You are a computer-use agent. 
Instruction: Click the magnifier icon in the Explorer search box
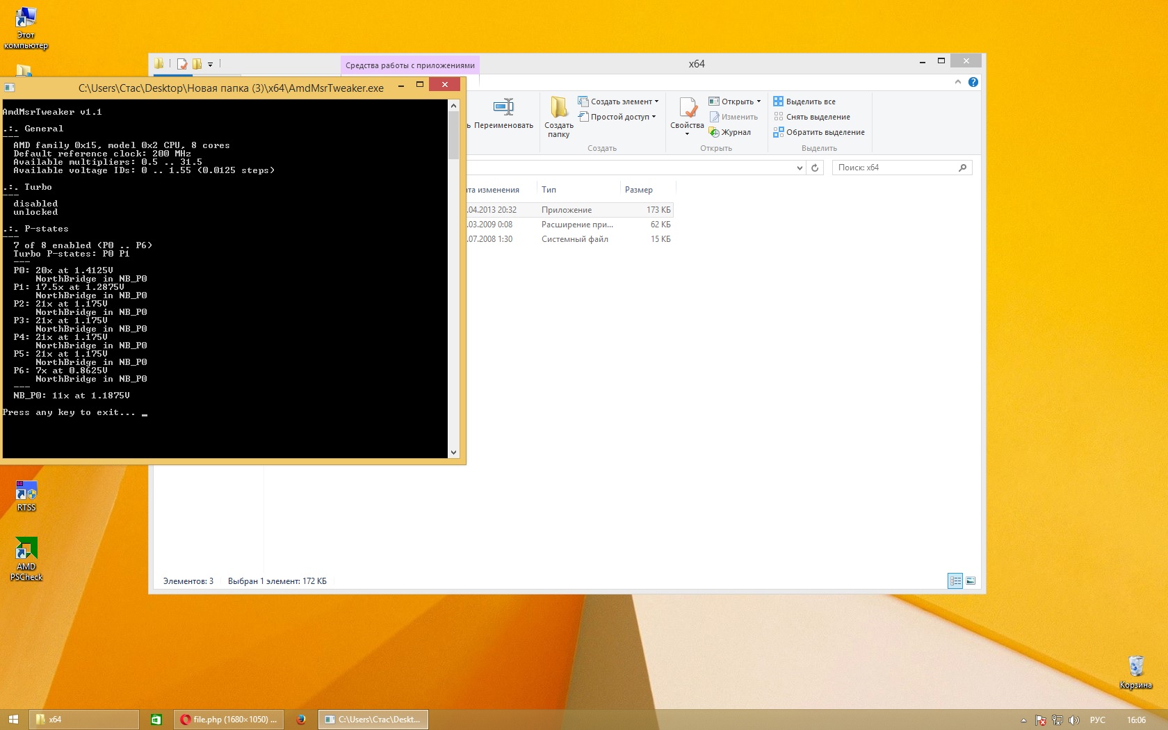coord(963,168)
